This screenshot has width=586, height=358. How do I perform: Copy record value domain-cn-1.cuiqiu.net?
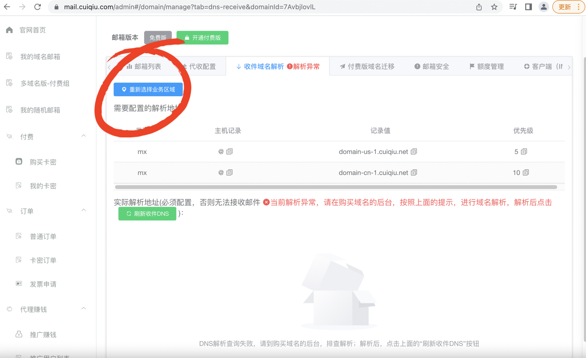tap(414, 173)
